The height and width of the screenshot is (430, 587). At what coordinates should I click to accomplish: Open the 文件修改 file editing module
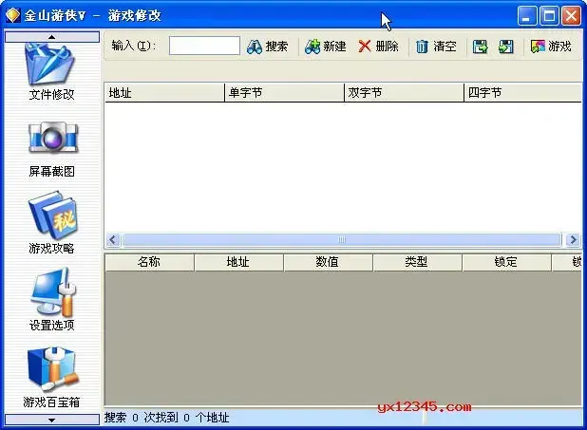click(x=51, y=72)
